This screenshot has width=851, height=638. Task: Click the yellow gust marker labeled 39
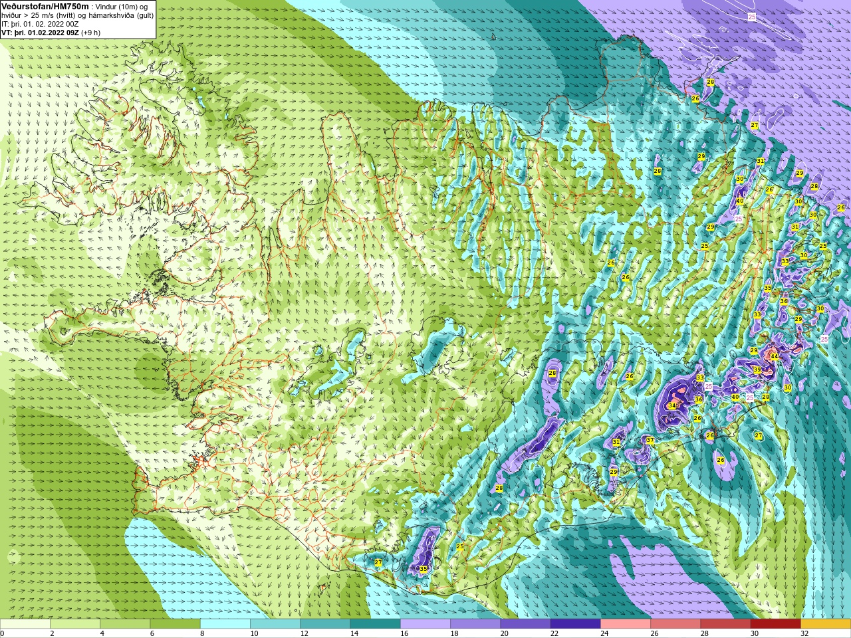tap(757, 370)
